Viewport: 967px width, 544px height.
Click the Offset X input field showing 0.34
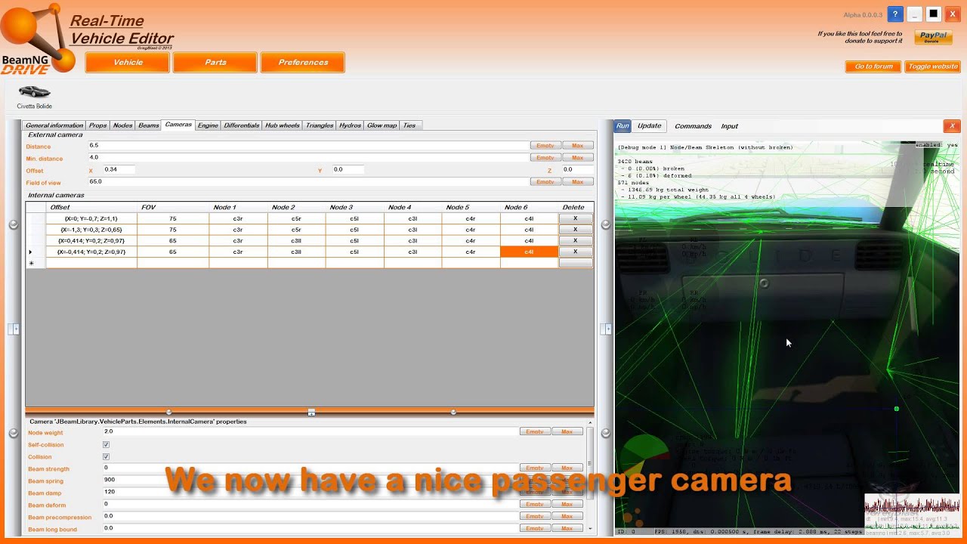(119, 169)
